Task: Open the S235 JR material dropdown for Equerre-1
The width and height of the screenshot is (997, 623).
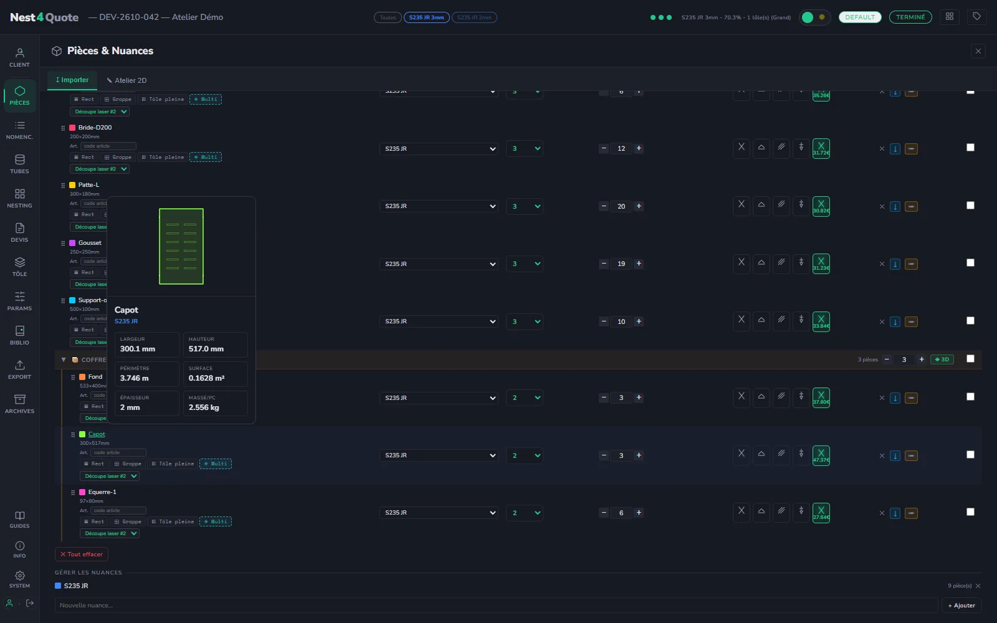Action: point(439,513)
